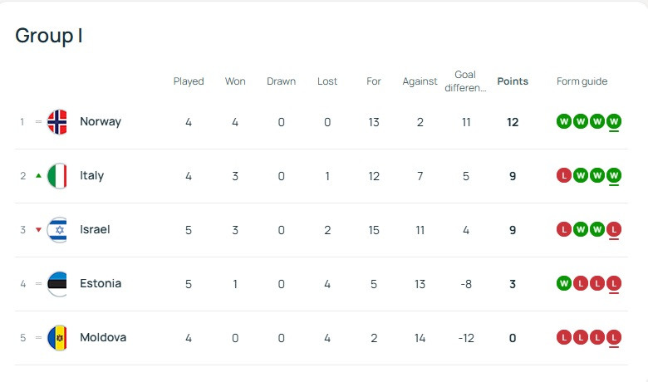Click the Estonia flag icon
The image size is (648, 382).
[x=57, y=284]
